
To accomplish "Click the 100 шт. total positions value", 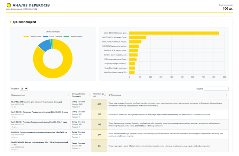I will click(x=227, y=9).
